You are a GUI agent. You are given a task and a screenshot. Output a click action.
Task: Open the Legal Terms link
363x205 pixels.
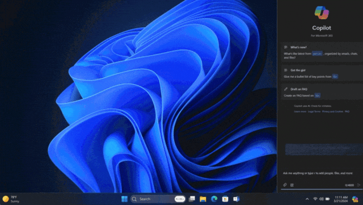click(x=314, y=111)
